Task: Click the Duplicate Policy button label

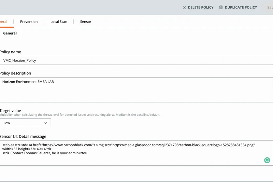Action: 241,8
